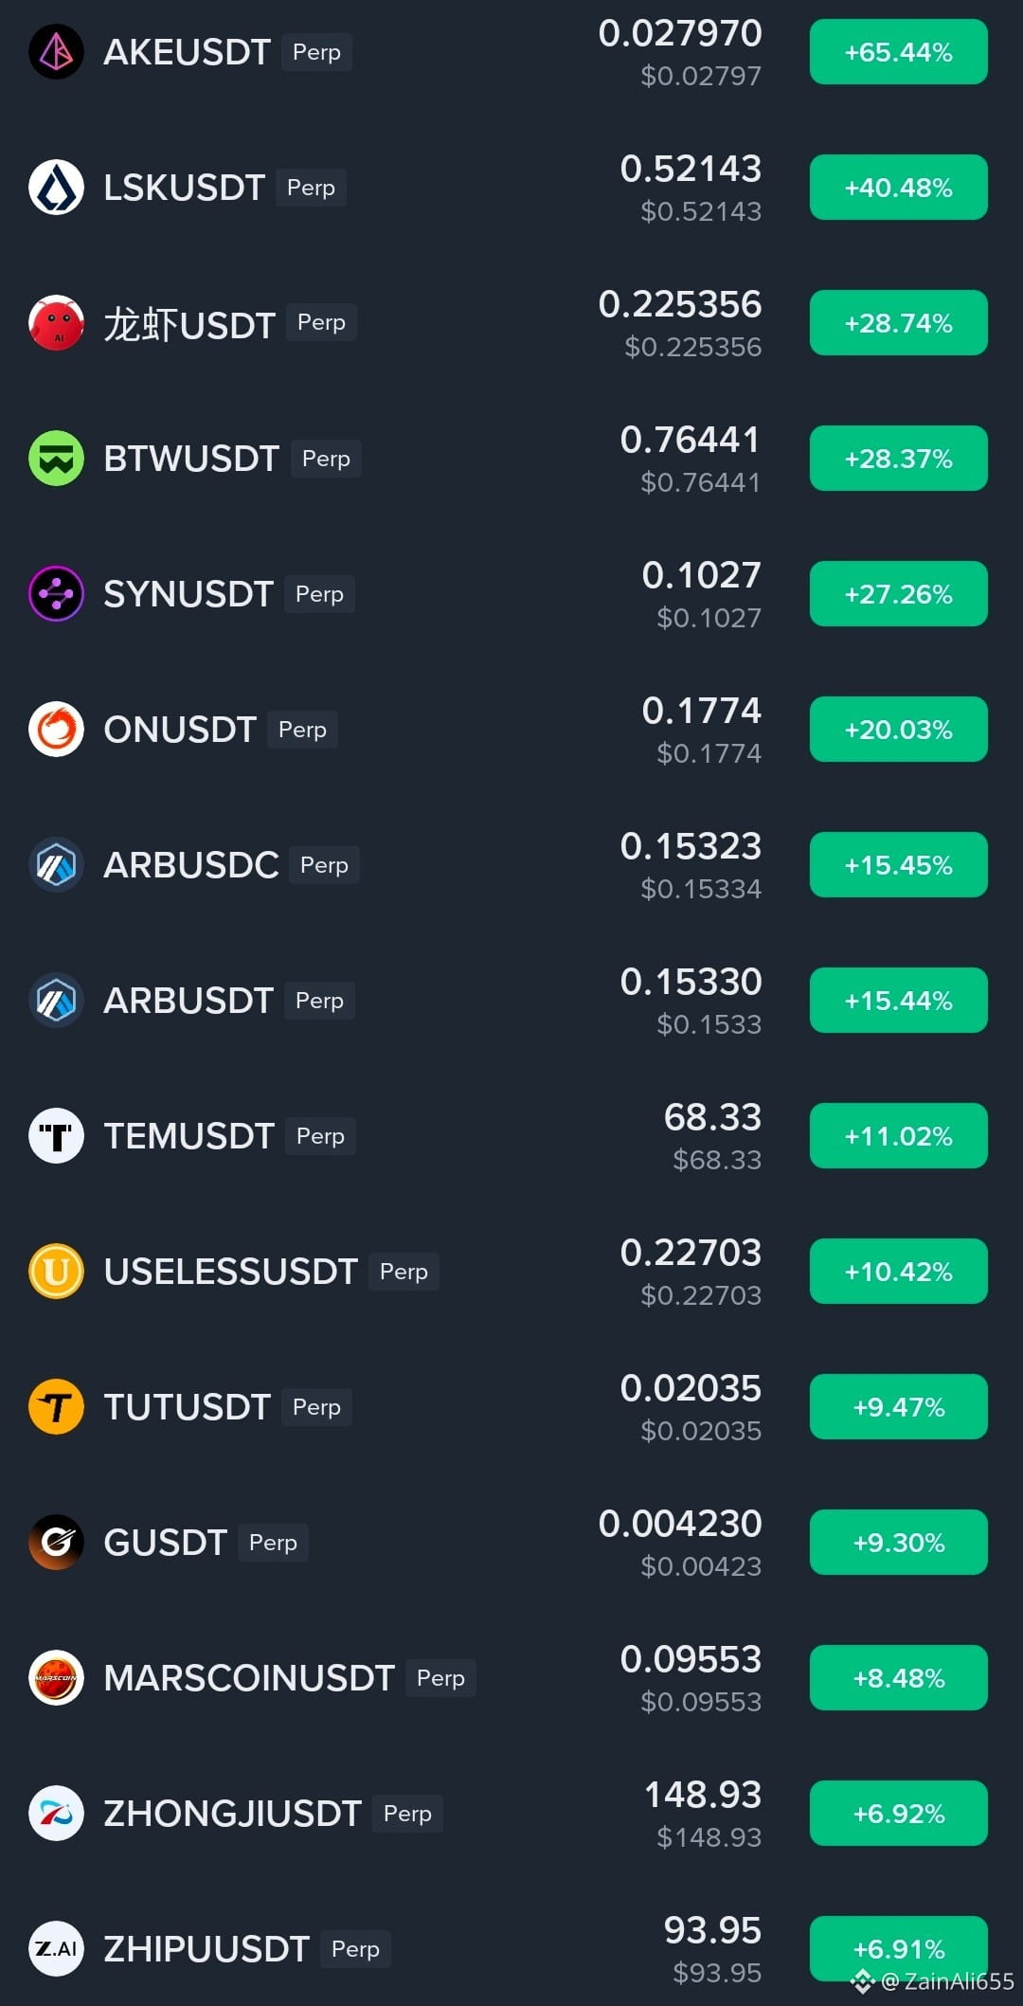
Task: Click the +40.48% change button for LSKUSDT
Action: coord(898,188)
